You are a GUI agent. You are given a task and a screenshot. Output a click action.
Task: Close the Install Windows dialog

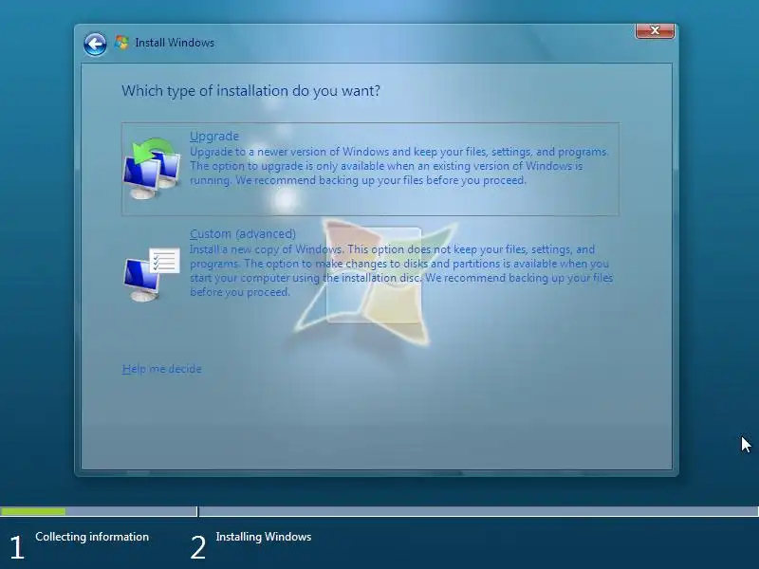point(655,30)
